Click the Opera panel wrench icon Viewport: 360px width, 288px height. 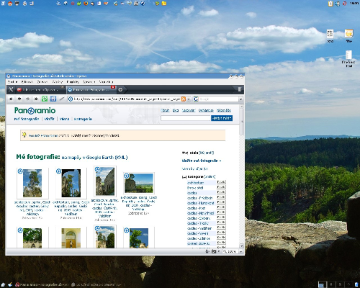coord(11,89)
